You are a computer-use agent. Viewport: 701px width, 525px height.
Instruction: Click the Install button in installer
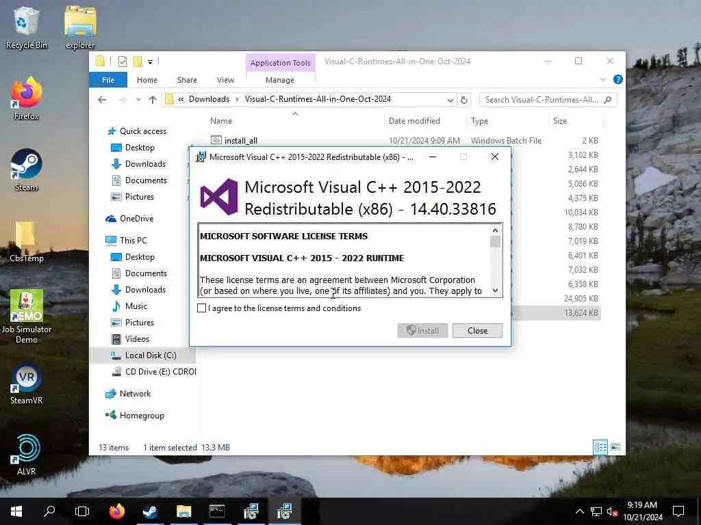point(422,330)
